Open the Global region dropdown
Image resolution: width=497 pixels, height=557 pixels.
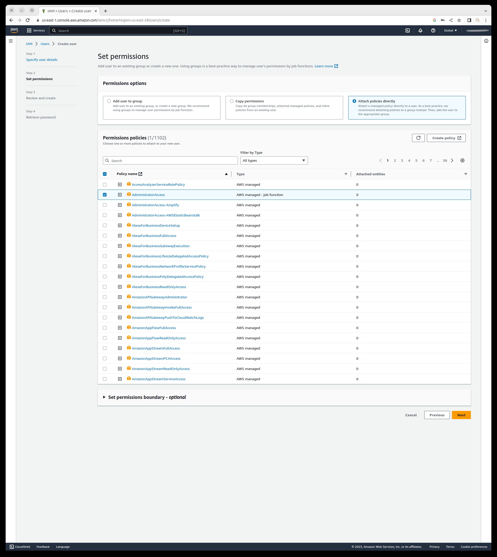coord(450,30)
